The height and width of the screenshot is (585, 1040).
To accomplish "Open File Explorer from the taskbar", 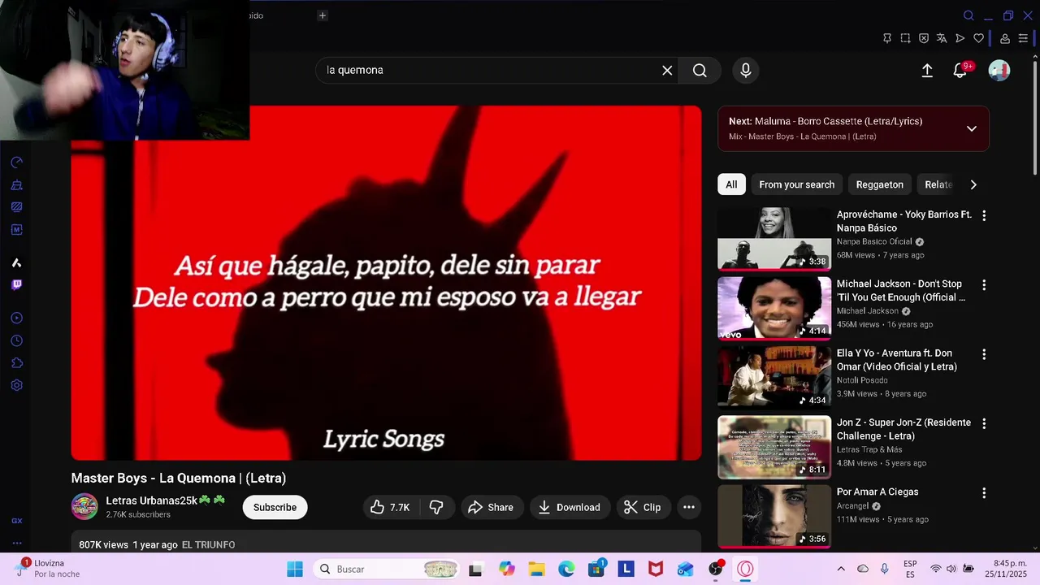I will 536,569.
